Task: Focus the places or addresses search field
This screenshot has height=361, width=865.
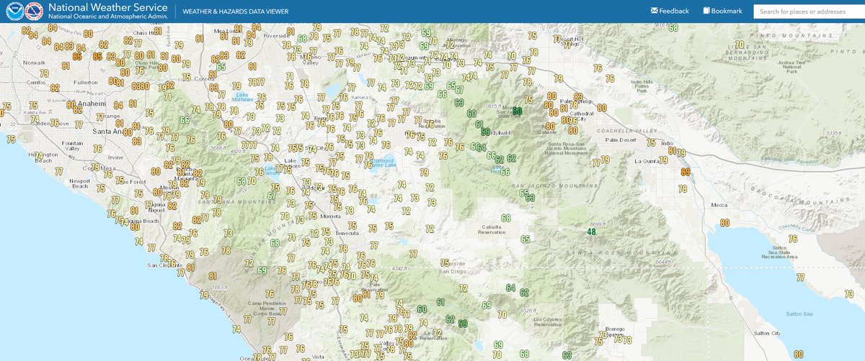Action: click(809, 12)
